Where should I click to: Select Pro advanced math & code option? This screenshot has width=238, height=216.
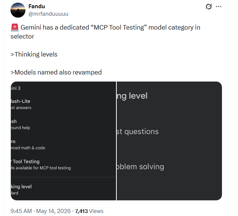(28, 144)
